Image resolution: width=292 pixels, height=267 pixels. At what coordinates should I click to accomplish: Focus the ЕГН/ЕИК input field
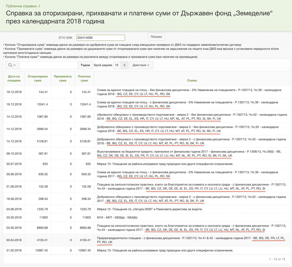click(x=101, y=38)
